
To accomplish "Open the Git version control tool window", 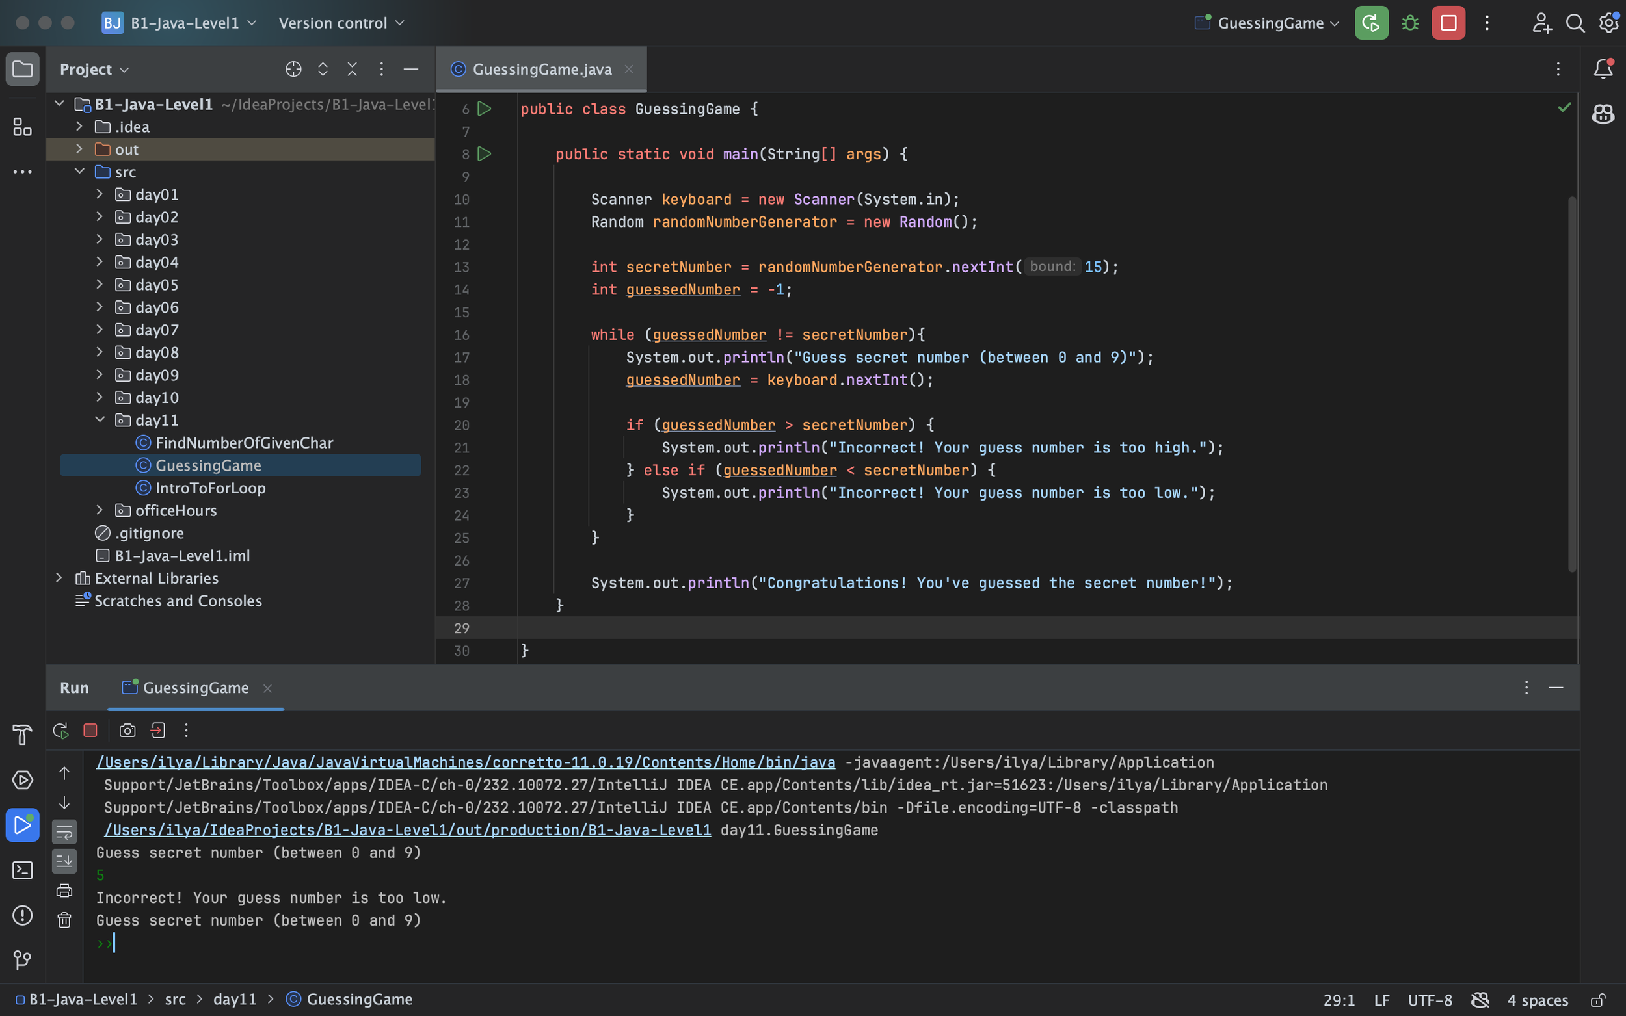I will coord(22,960).
